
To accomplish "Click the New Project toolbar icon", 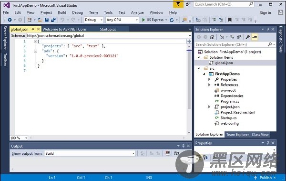I will (29, 20).
